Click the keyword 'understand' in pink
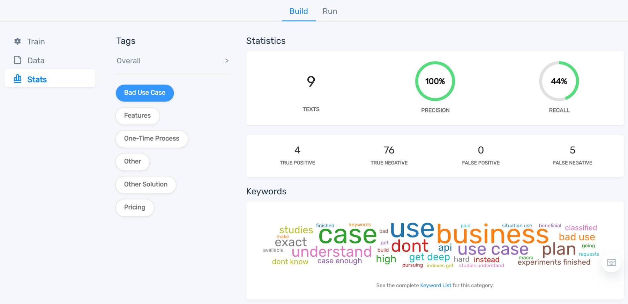This screenshot has width=628, height=304. pos(331,251)
